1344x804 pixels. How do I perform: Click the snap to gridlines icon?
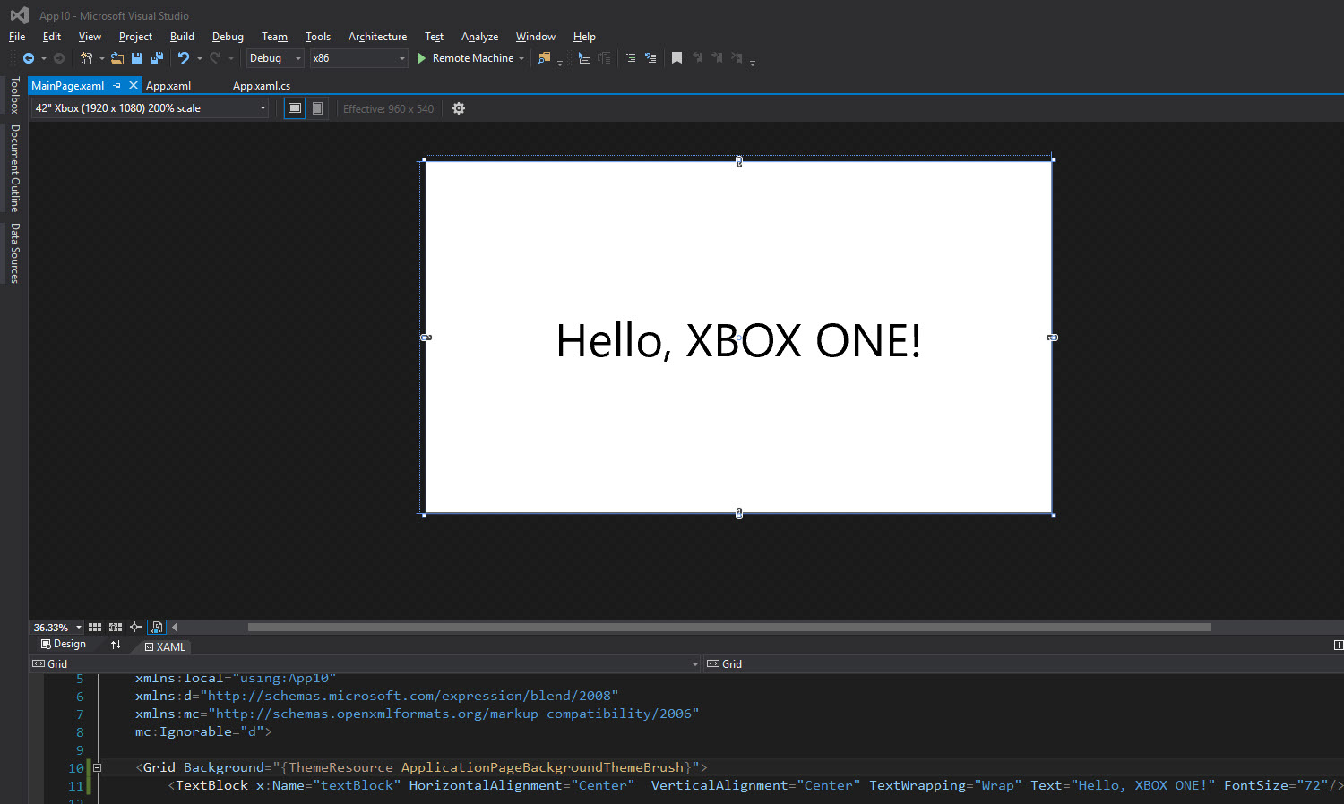click(x=116, y=628)
